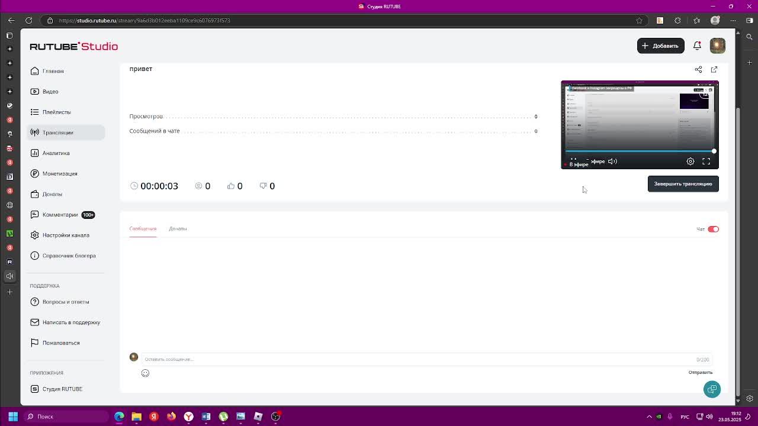
Task: Open Комментарии with 100+ badge
Action: pyautogui.click(x=62, y=215)
